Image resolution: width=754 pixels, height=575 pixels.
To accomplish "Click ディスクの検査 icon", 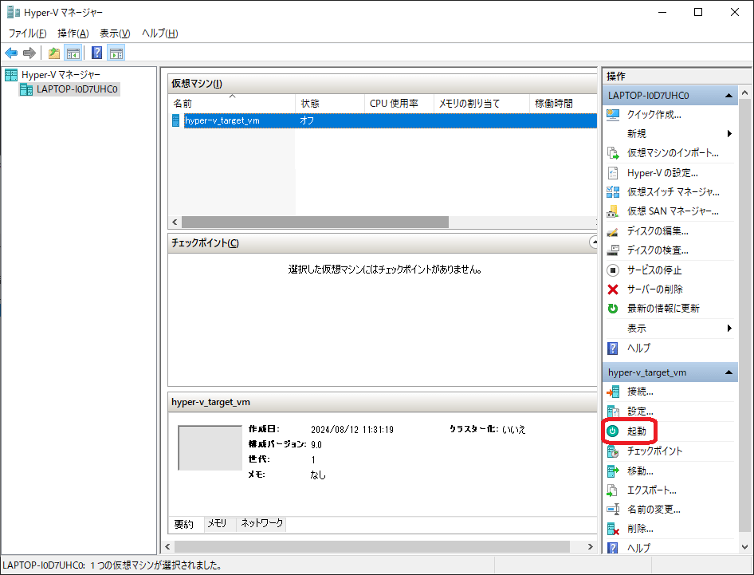I will [613, 250].
